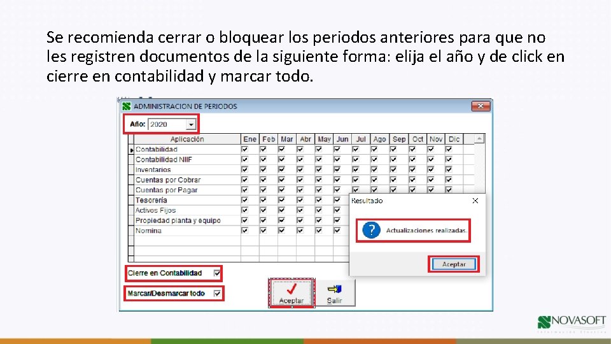Screen dimensions: 611x344
Task: Click the grid scrollbar up arrow
Action: pos(479,139)
